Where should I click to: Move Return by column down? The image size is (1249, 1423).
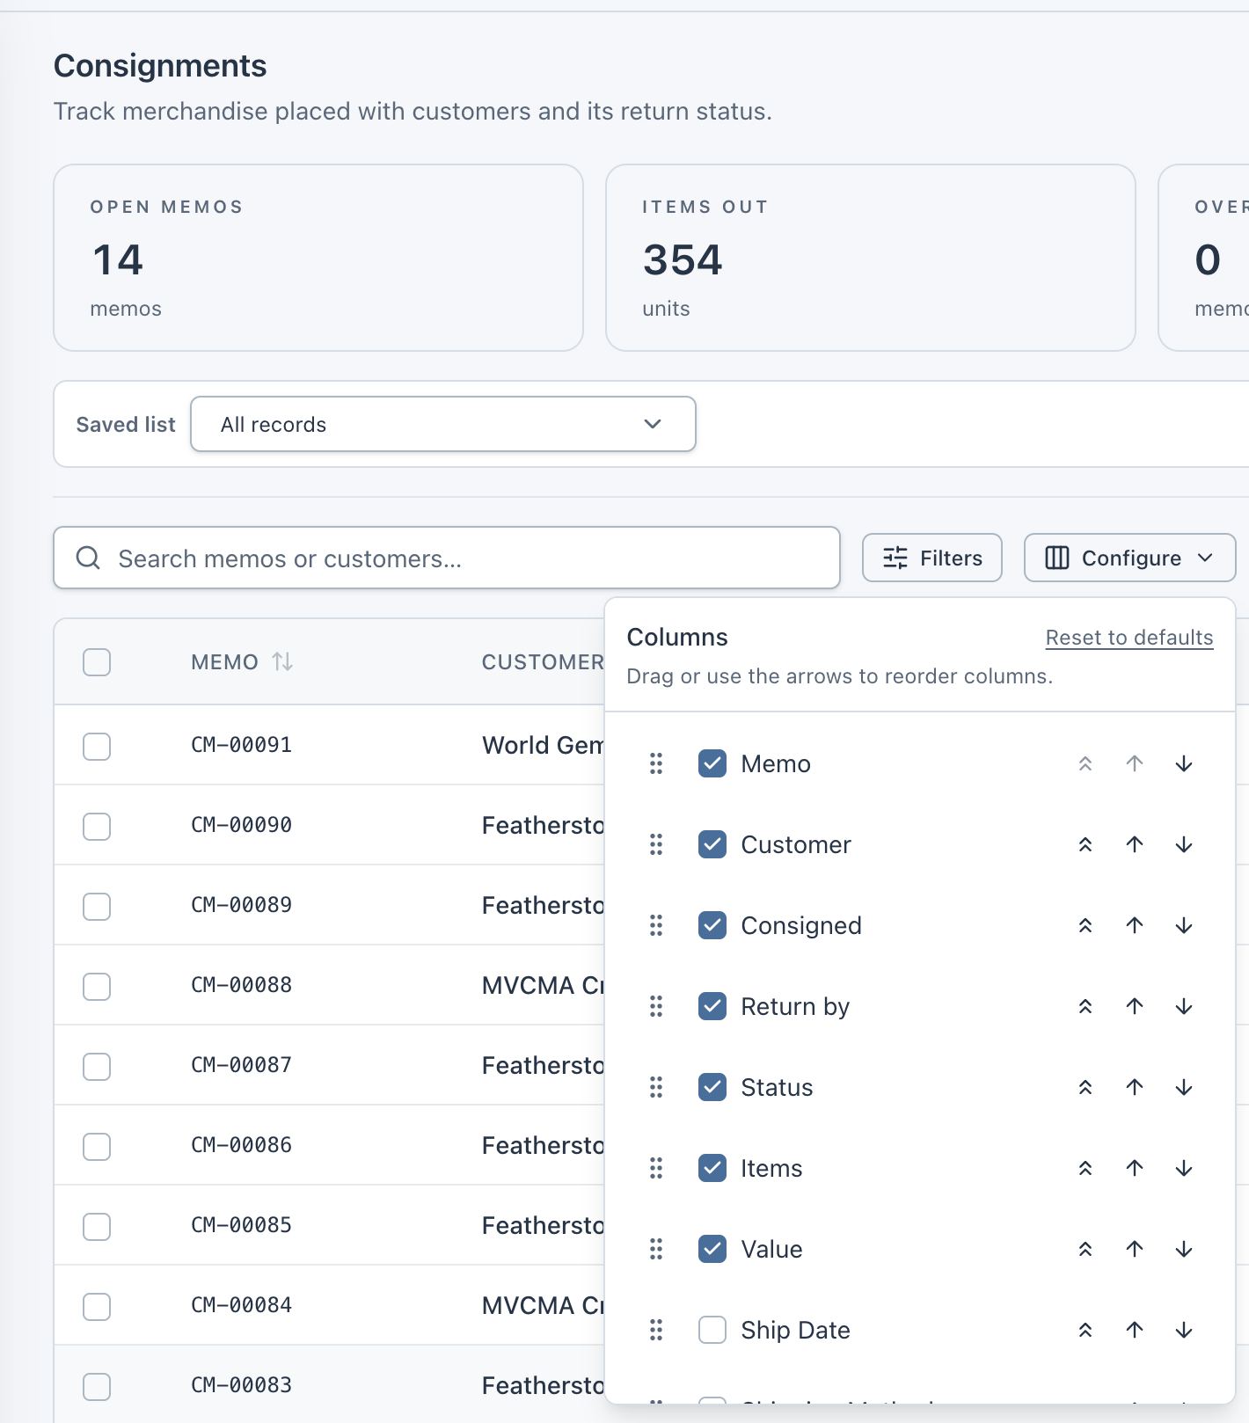click(1184, 1006)
